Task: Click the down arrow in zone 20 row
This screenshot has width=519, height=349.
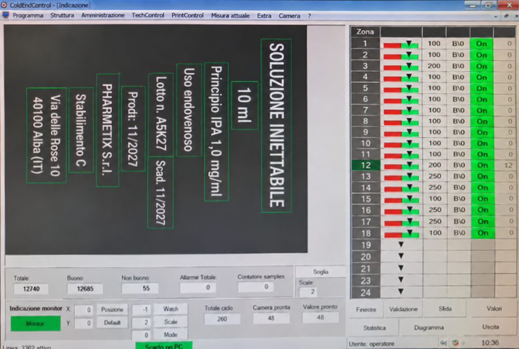Action: (401, 256)
